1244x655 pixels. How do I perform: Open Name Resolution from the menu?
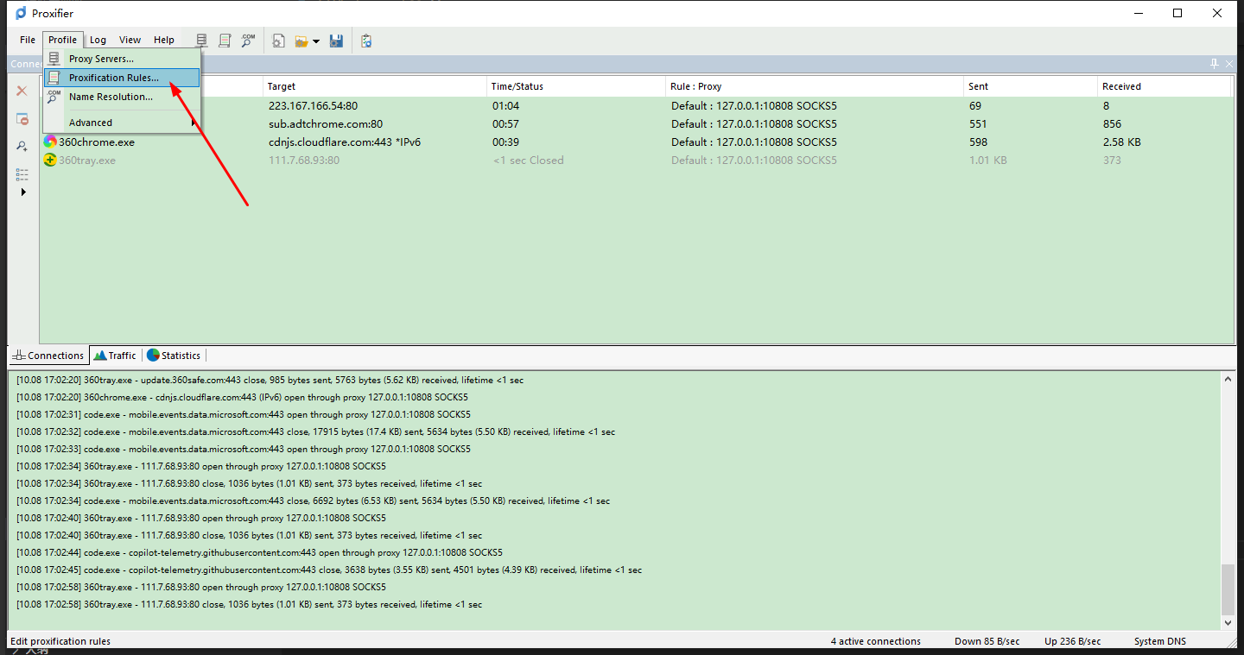click(x=111, y=97)
